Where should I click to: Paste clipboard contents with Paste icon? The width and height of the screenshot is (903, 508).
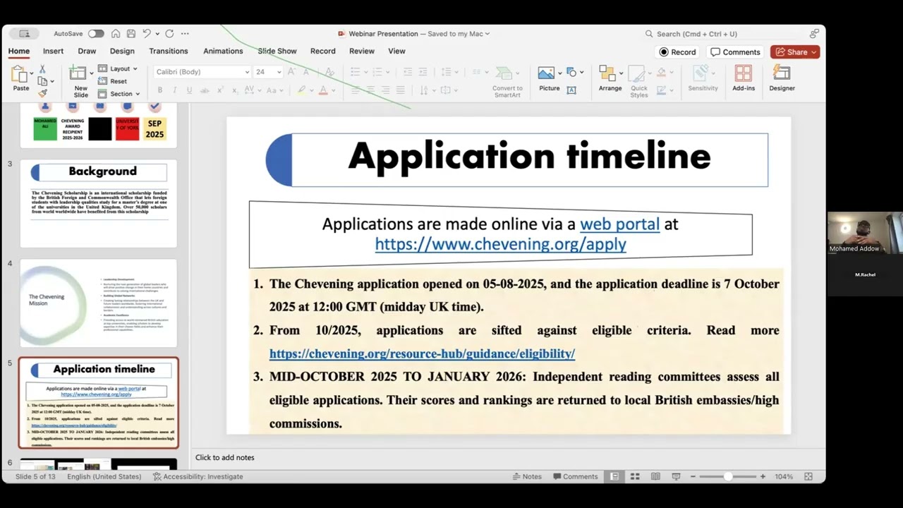[x=19, y=74]
